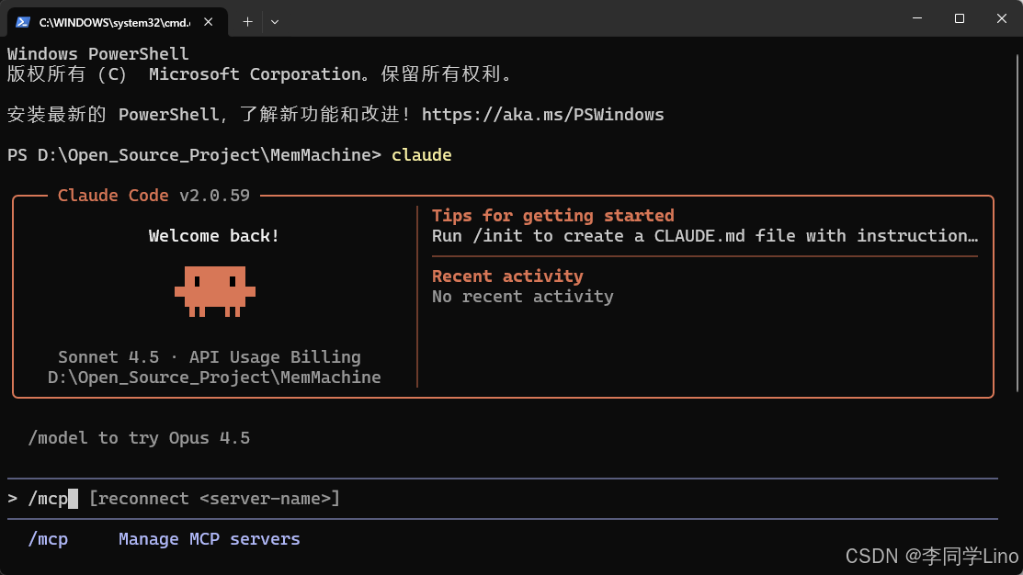1023x575 pixels.
Task: Maximize the terminal window
Action: pos(959,18)
